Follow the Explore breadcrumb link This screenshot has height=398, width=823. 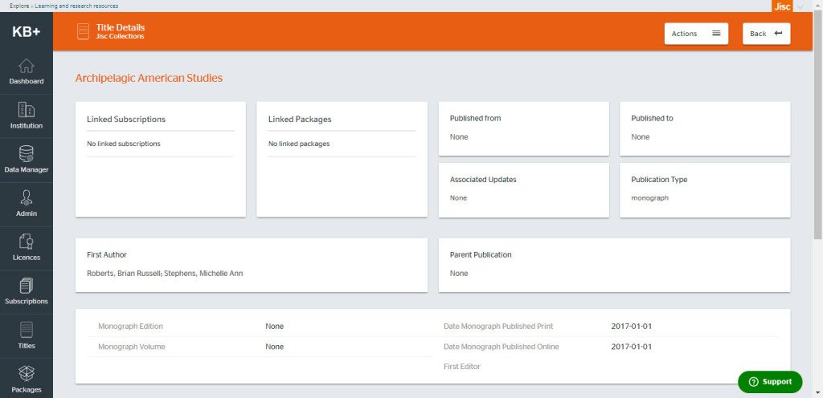(x=19, y=6)
